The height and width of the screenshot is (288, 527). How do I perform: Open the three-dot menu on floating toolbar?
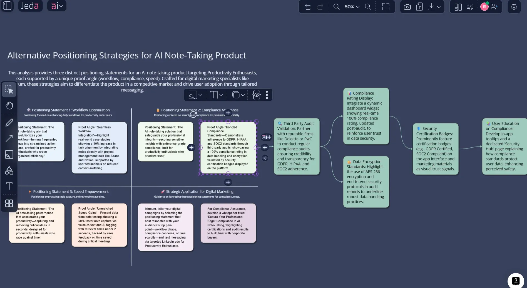point(267,95)
